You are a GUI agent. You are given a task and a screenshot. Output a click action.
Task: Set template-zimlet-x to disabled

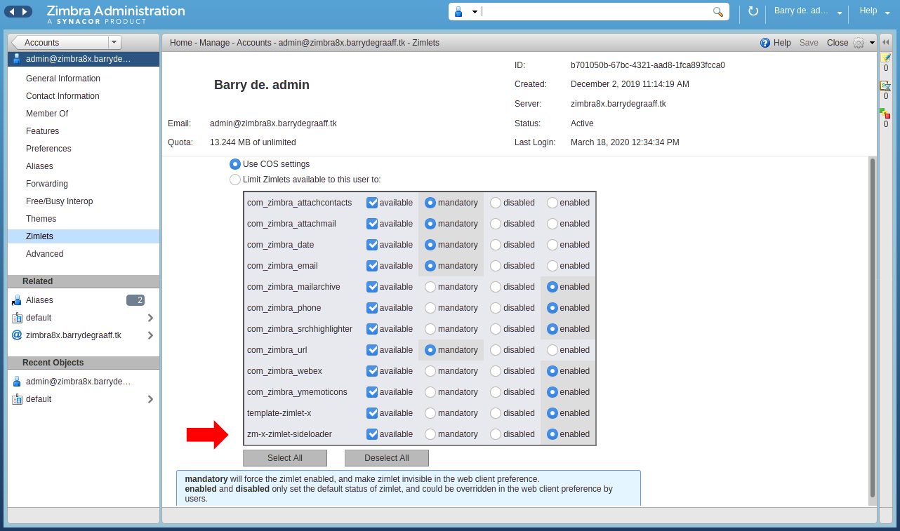pyautogui.click(x=496, y=413)
